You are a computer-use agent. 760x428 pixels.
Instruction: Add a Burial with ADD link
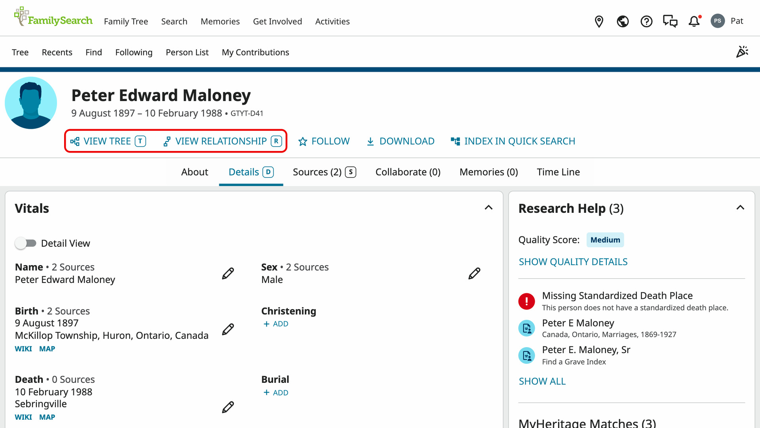pyautogui.click(x=276, y=393)
